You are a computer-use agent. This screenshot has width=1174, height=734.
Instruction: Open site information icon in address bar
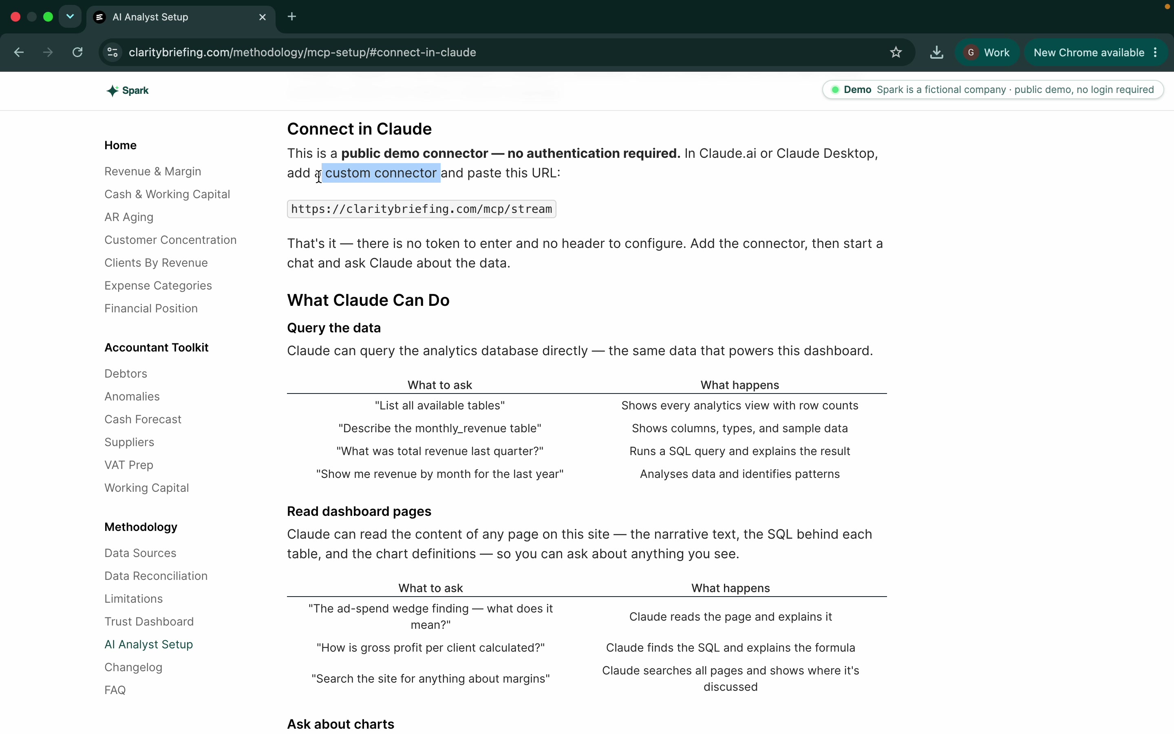coord(113,53)
